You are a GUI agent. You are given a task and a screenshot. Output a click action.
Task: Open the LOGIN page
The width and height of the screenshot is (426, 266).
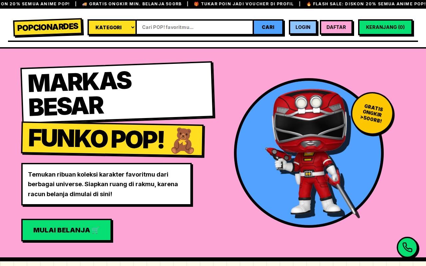pos(303,27)
